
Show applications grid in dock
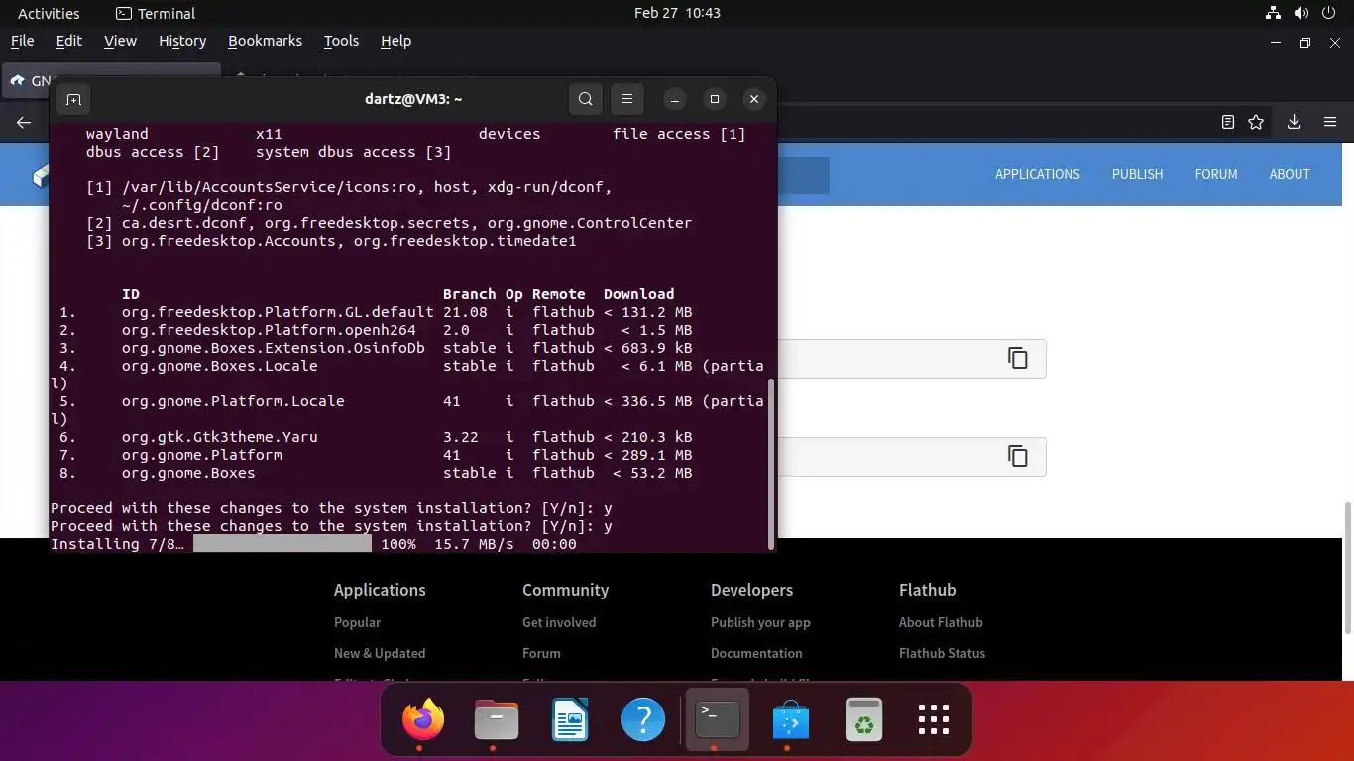pos(934,719)
